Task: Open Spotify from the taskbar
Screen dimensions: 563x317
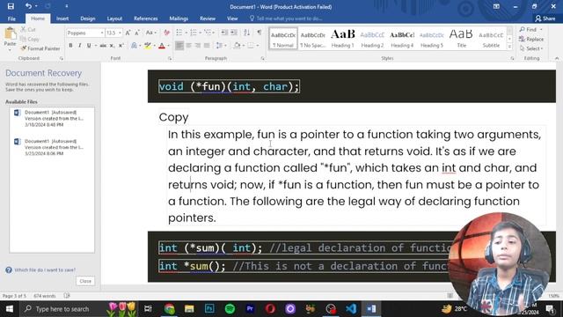Action: click(230, 309)
